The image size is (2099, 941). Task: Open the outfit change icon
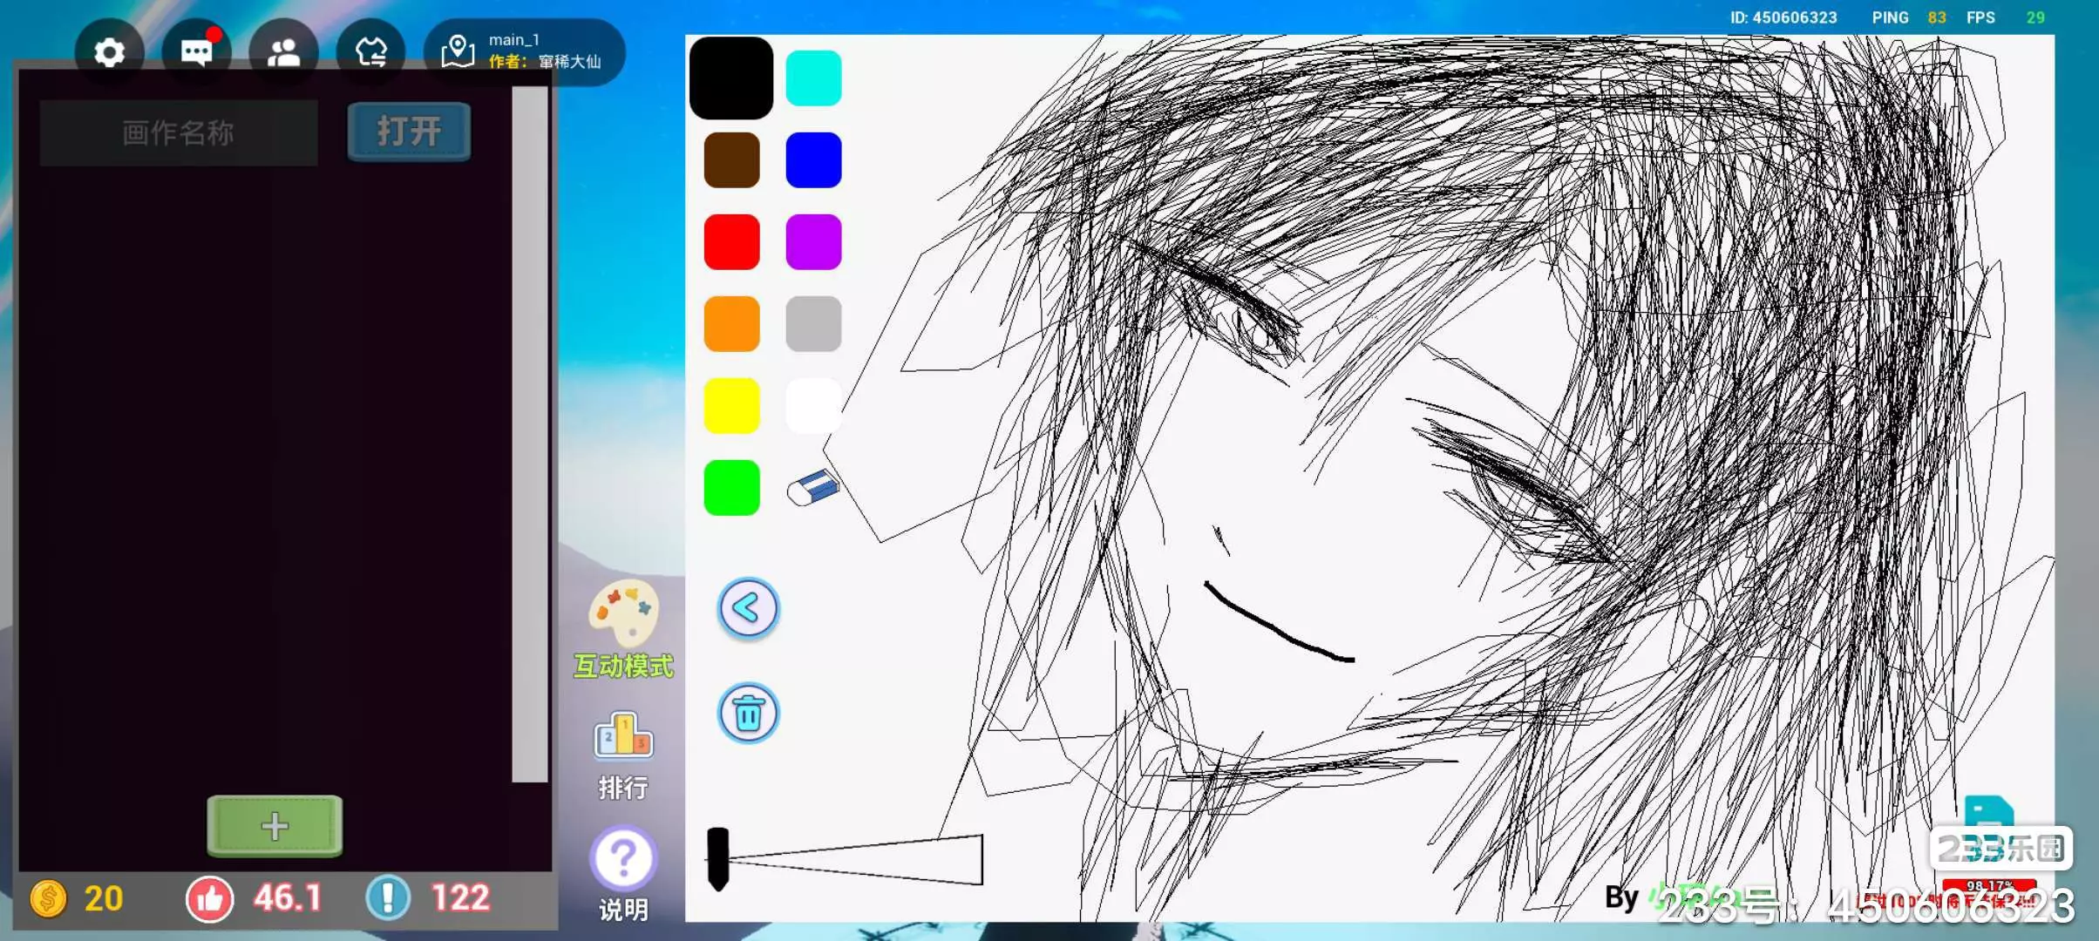tap(370, 53)
